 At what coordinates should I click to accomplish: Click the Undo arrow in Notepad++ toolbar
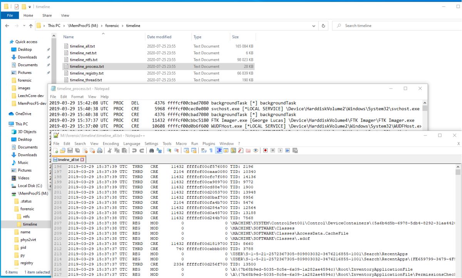point(134,150)
